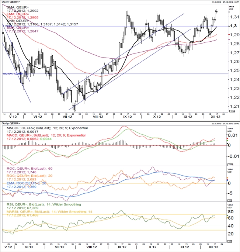Screen dimensions: 240x252
Task: Click the ROC; QEUR= Bid(Last) 60 legend
Action: pos(29,168)
